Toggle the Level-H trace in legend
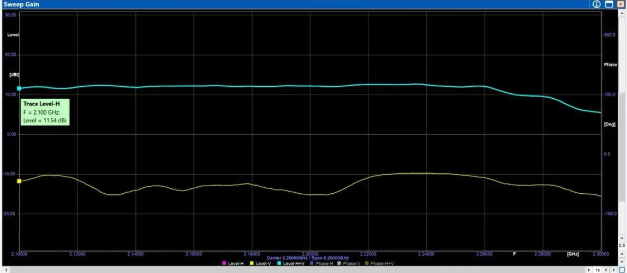The height and width of the screenshot is (273, 627). coord(236,264)
